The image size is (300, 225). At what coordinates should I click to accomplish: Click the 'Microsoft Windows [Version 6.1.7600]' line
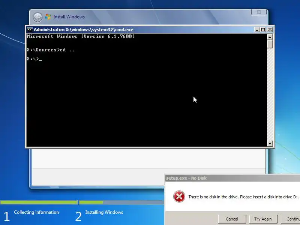coord(81,36)
